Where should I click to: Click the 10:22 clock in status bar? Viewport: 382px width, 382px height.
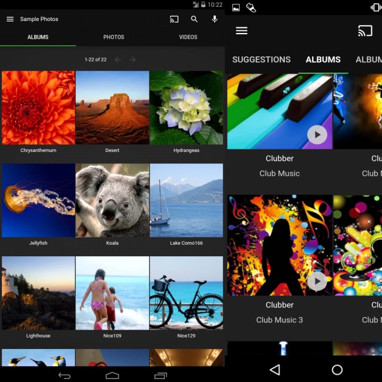pyautogui.click(x=215, y=5)
